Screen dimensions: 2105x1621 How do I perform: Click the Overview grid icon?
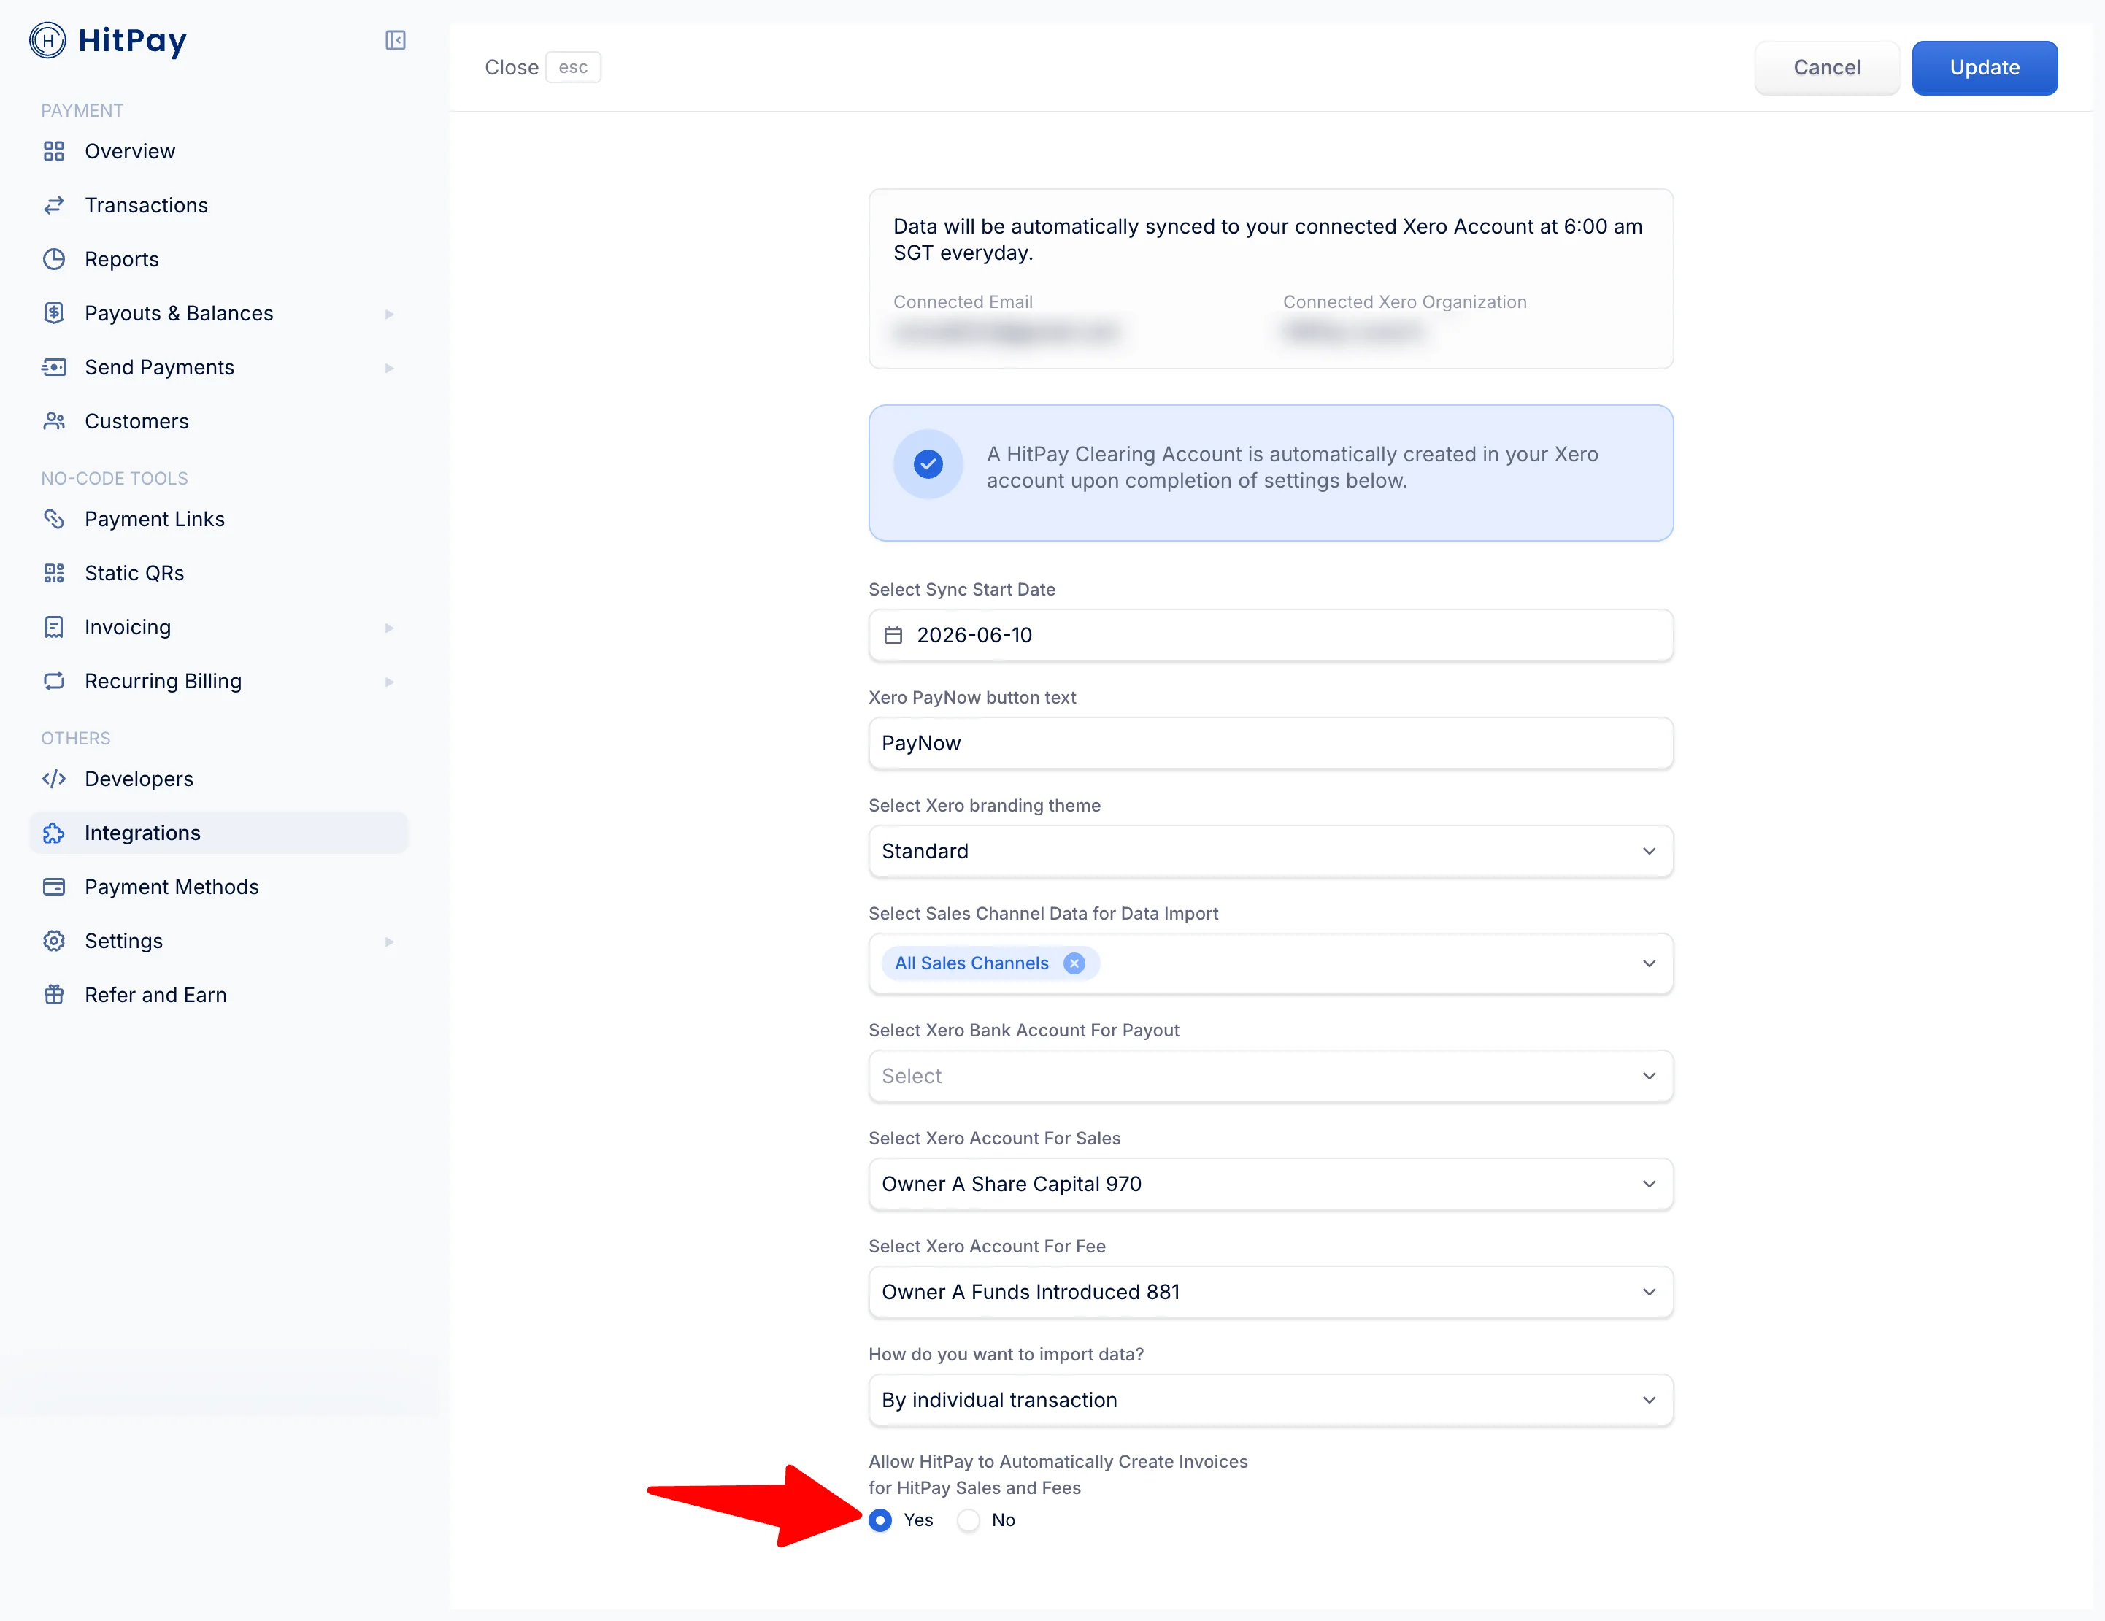point(54,151)
